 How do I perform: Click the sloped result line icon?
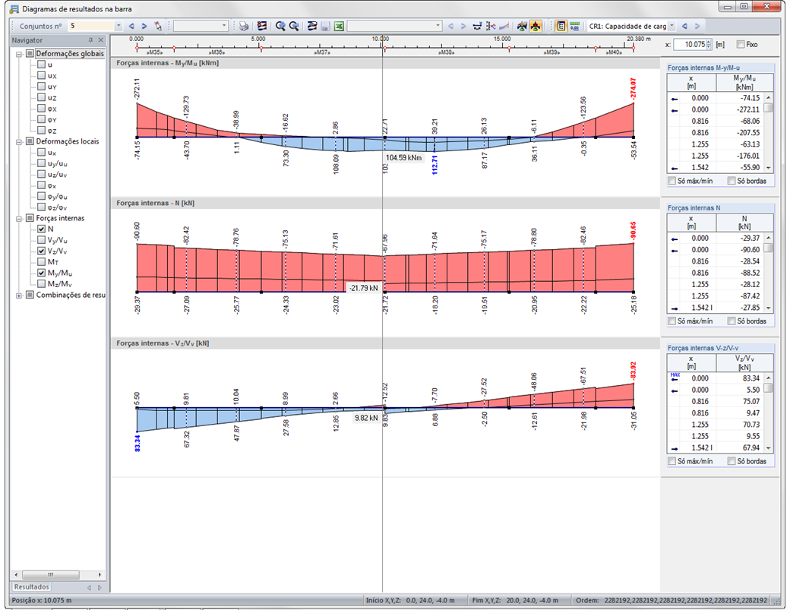pos(504,26)
